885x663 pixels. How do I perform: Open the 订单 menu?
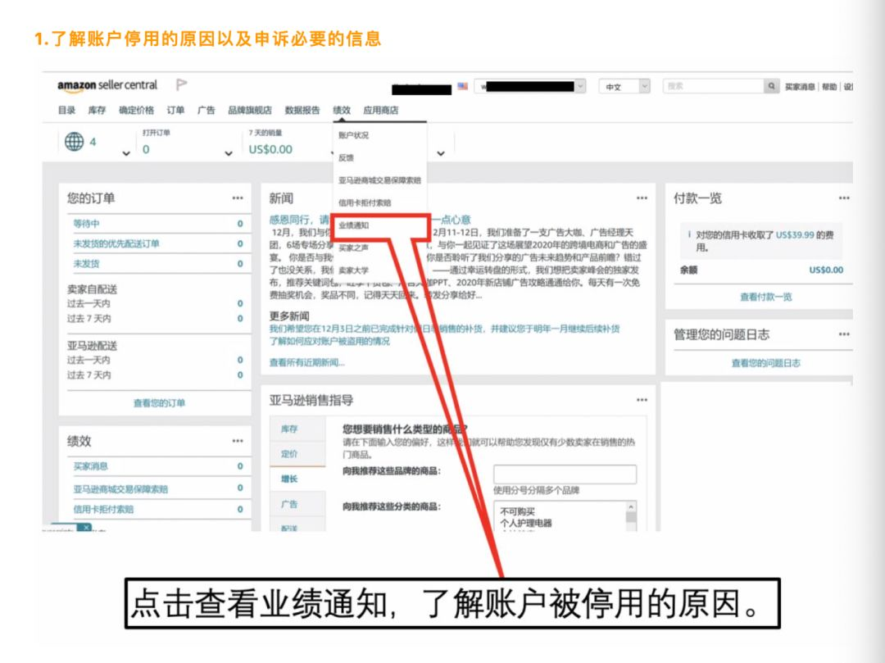point(175,110)
